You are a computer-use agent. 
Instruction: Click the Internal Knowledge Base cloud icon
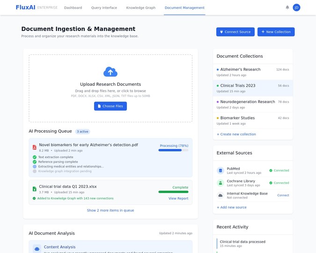click(x=220, y=195)
